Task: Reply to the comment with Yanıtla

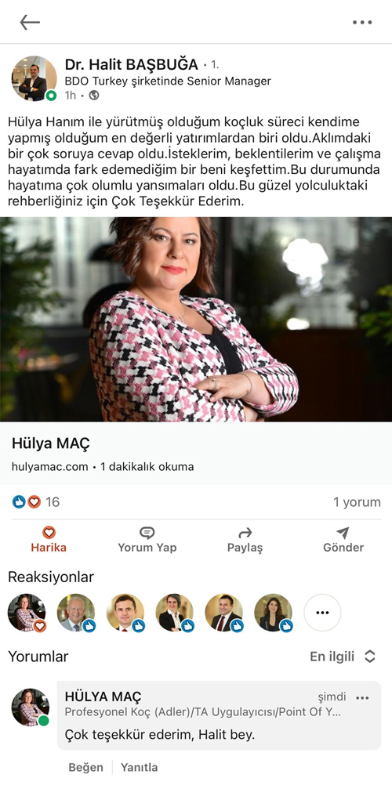Action: tap(139, 767)
